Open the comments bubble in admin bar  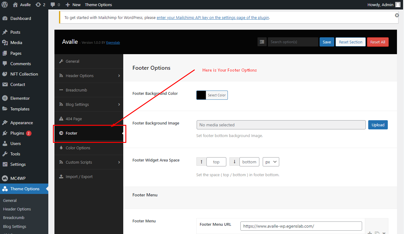(55, 5)
